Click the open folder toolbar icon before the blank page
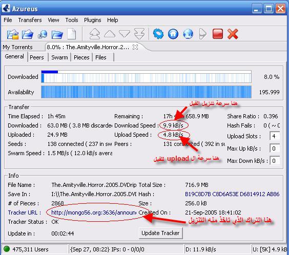Viewport: 289px width, 255px height. coord(57,34)
